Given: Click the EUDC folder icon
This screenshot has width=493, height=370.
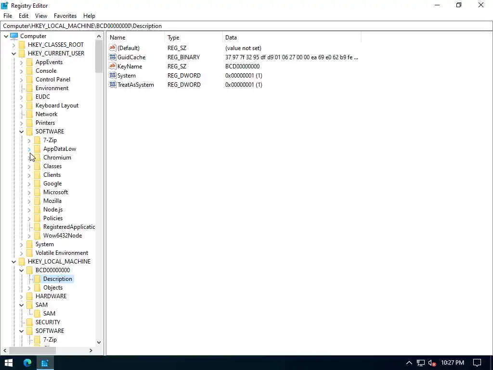Looking at the screenshot, I should tap(29, 97).
